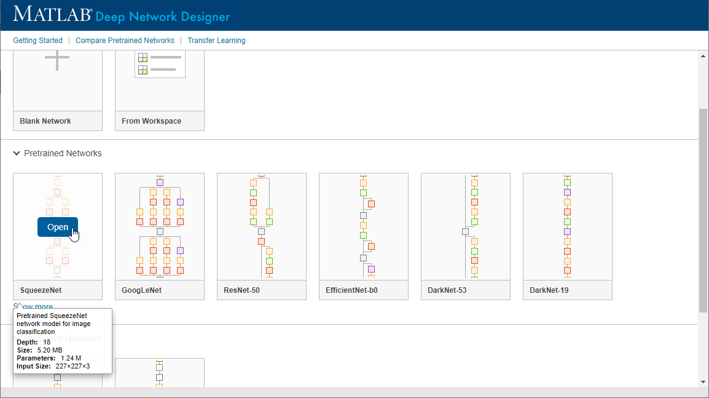Click the GoogLeNet label caption
The height and width of the screenshot is (398, 709).
[x=141, y=290]
